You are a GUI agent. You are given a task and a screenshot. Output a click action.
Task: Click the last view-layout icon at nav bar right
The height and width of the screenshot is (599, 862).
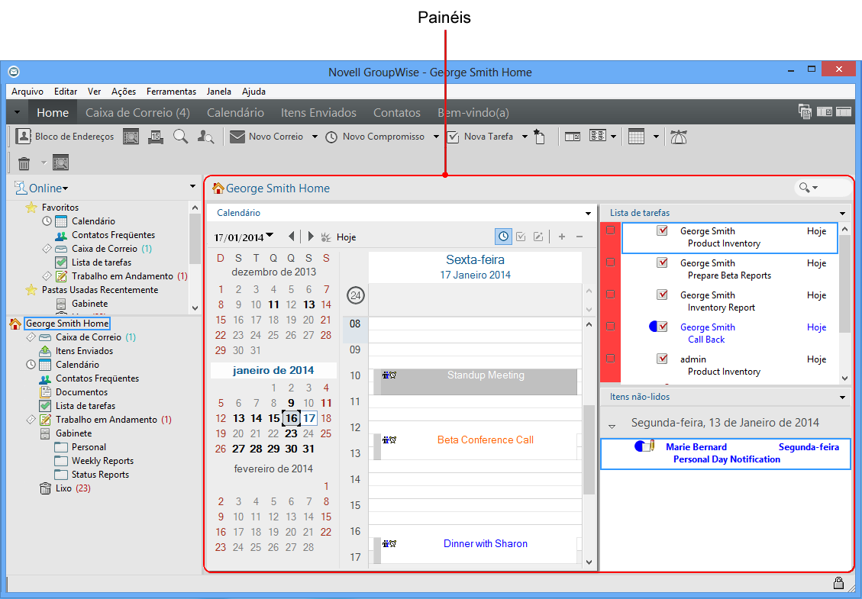844,111
